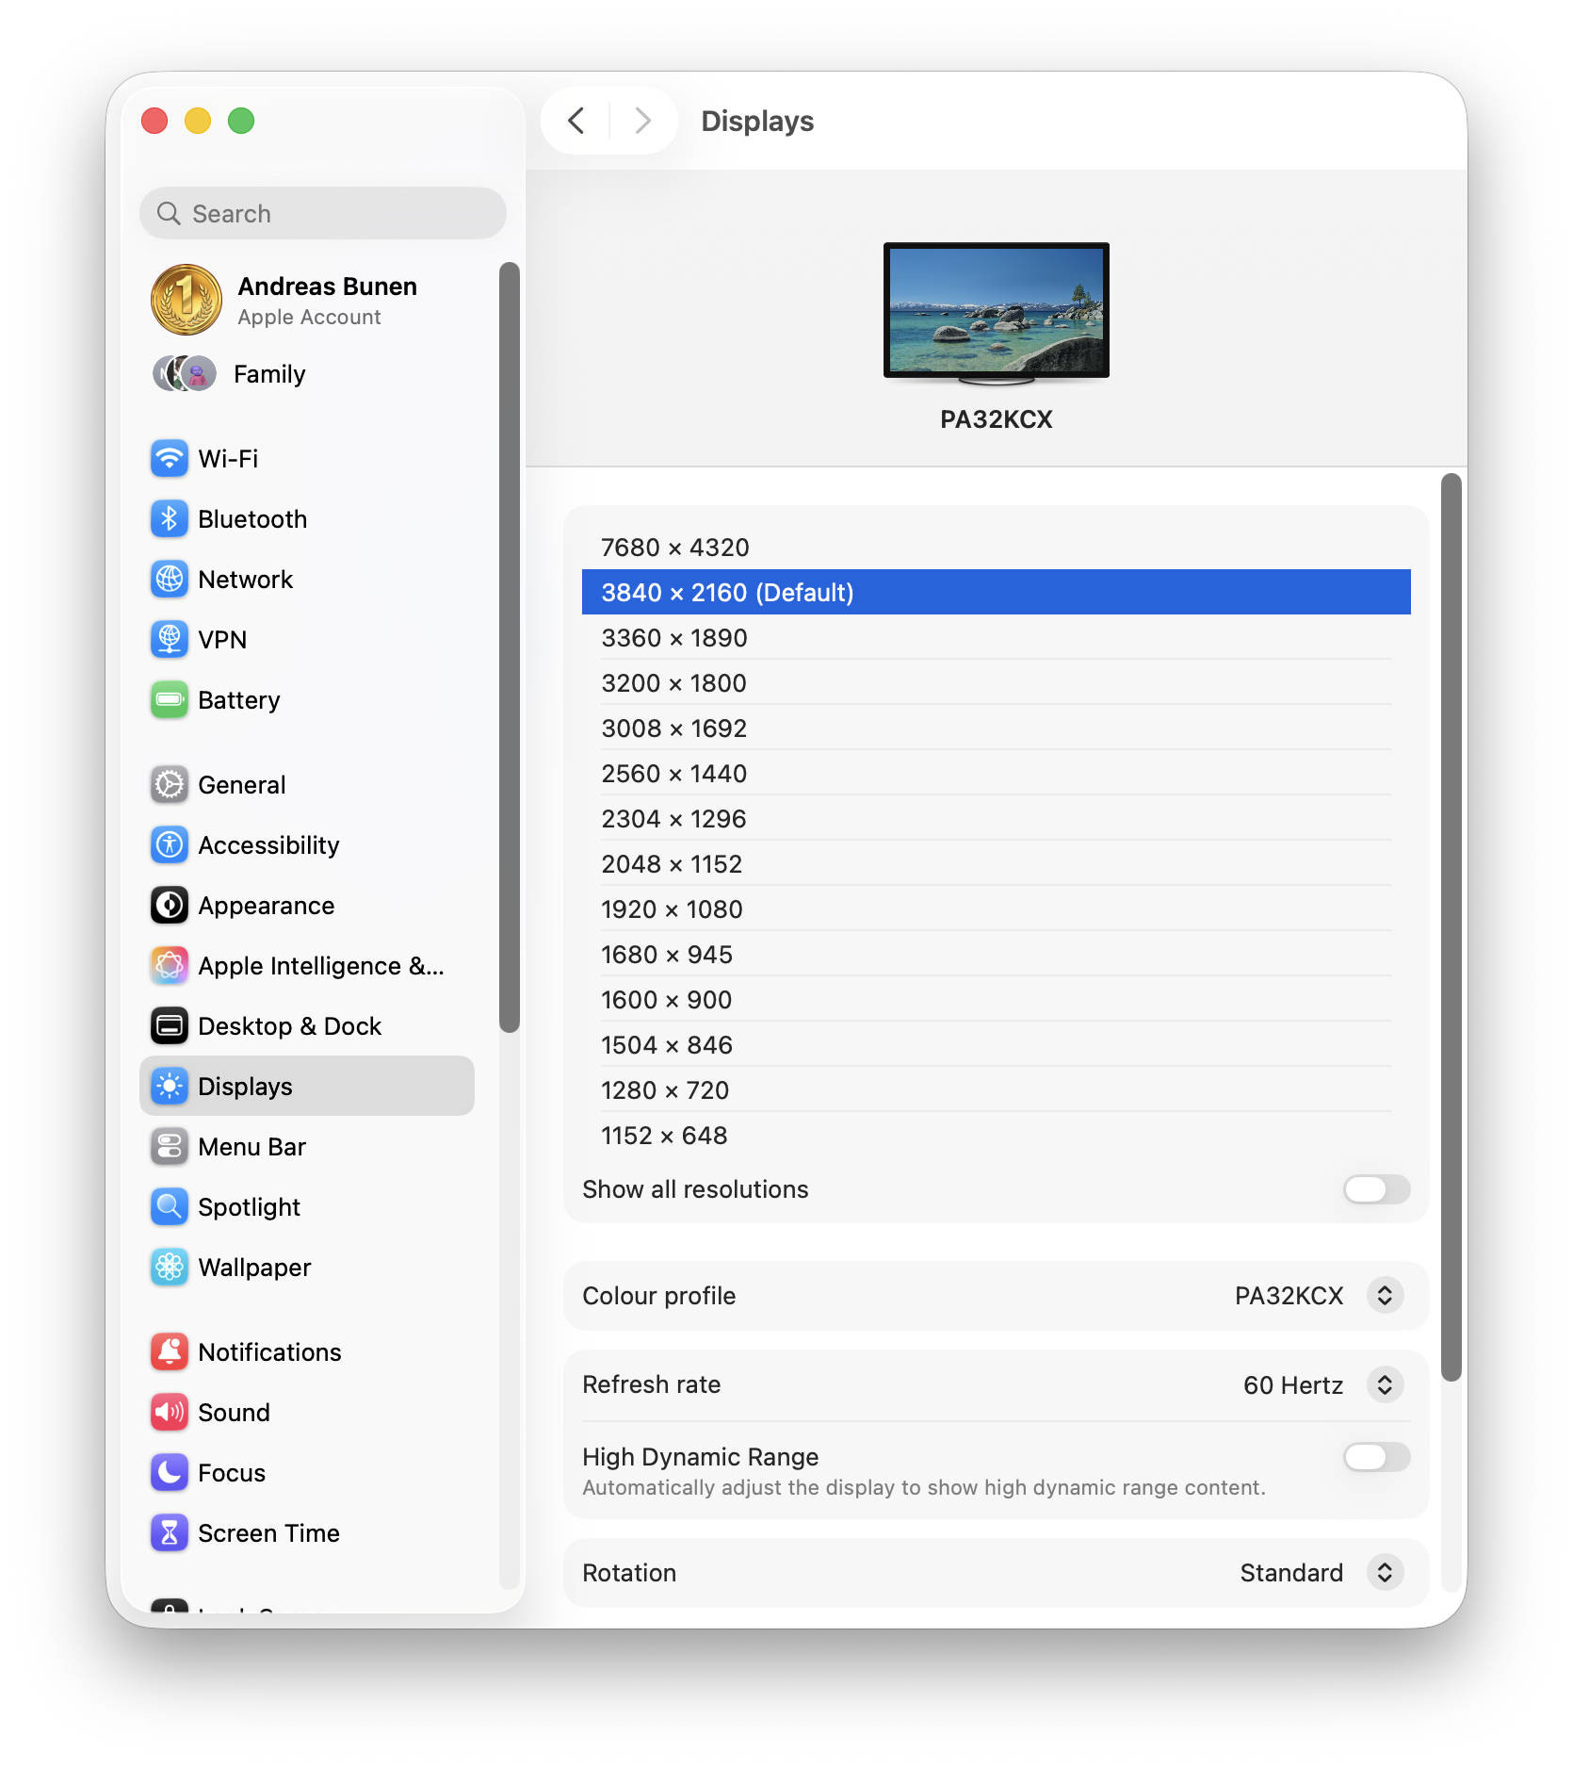Open the Colour profile dropdown

[x=1385, y=1295]
